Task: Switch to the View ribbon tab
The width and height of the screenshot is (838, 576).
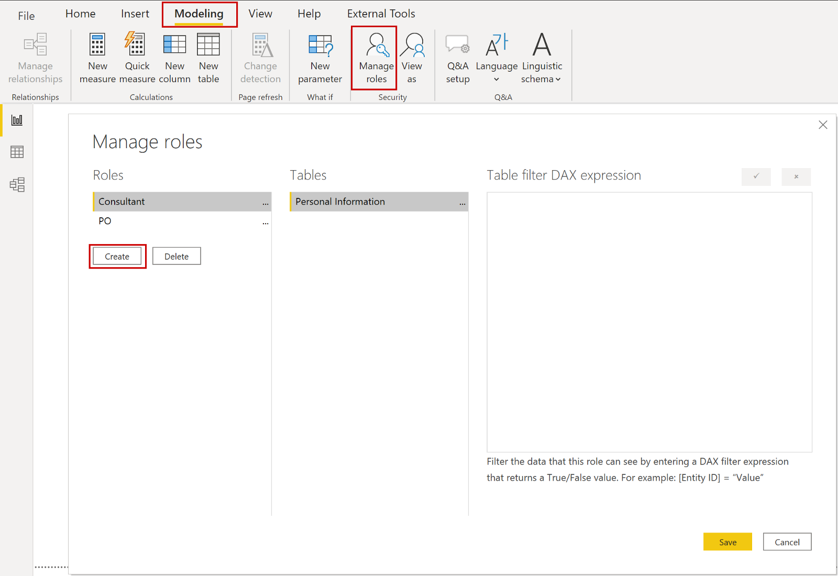Action: point(260,13)
